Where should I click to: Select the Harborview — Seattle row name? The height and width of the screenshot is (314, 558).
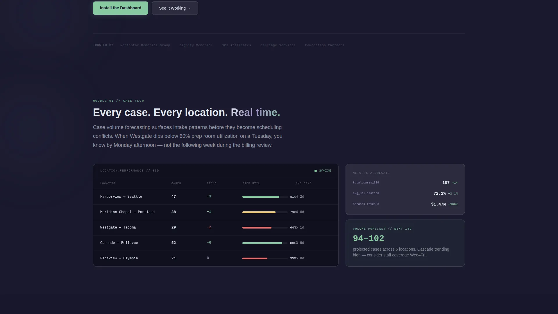click(x=121, y=197)
